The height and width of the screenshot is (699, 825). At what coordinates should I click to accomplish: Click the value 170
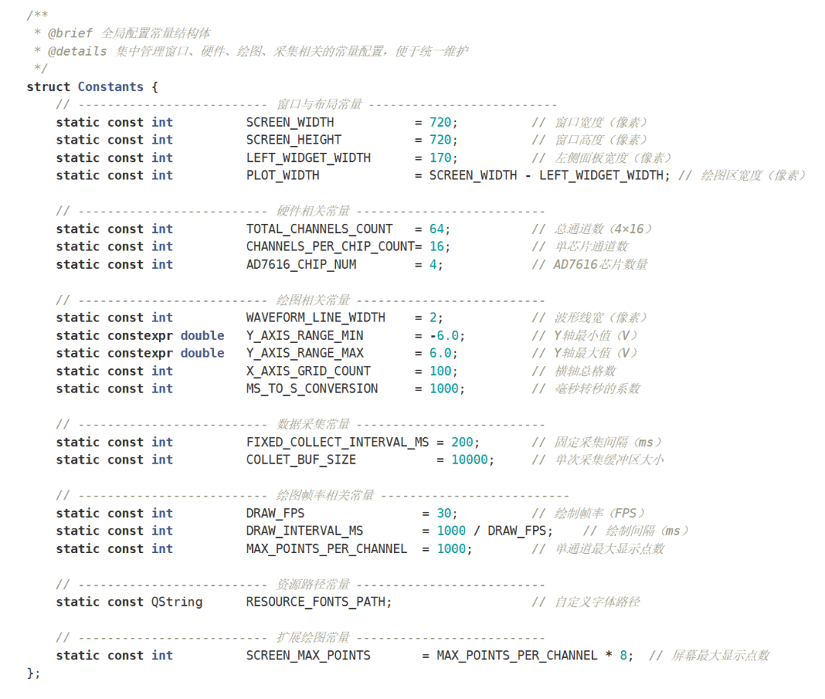click(x=440, y=158)
